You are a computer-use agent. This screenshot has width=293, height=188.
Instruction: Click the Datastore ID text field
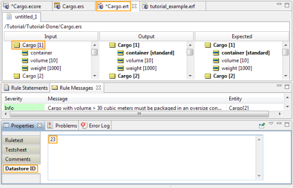point(155,157)
